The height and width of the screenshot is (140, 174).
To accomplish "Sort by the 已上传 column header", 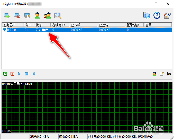I will [111, 25].
